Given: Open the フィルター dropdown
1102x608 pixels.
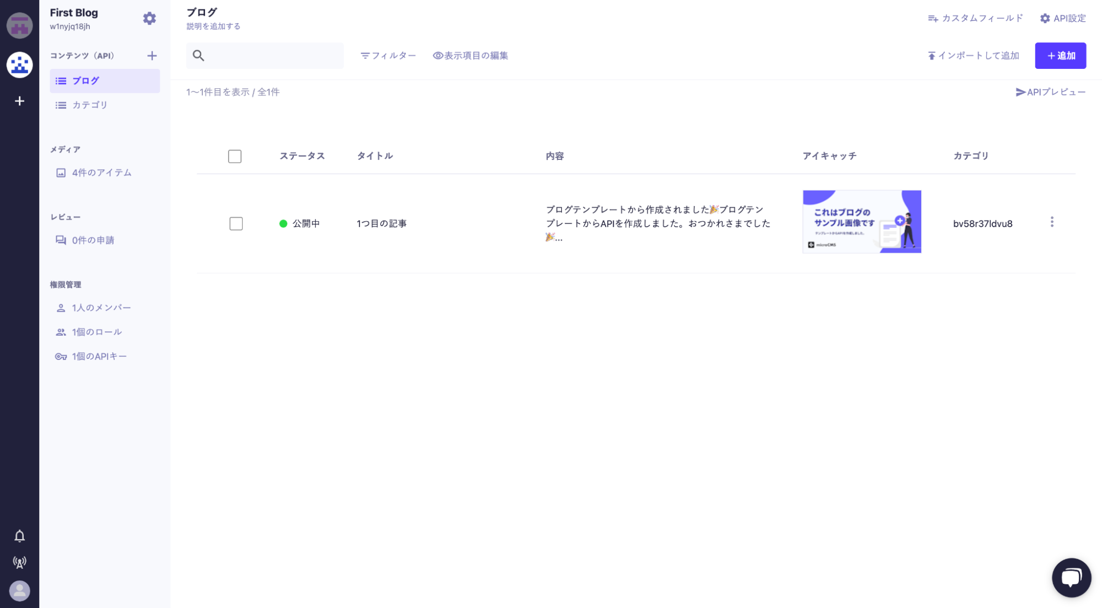Looking at the screenshot, I should coord(388,56).
